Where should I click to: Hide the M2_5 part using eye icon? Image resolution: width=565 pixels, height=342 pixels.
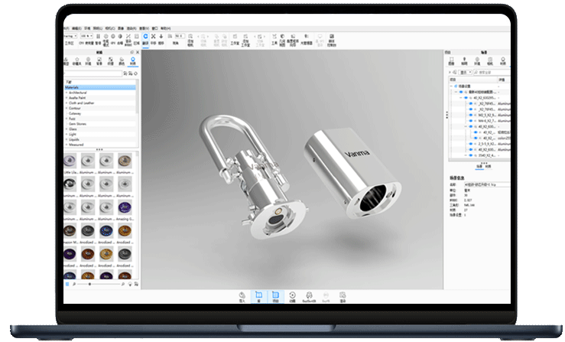(x=469, y=114)
